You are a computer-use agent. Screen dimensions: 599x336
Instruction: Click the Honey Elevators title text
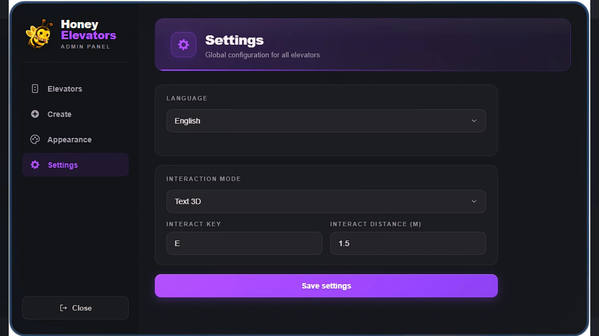point(89,30)
